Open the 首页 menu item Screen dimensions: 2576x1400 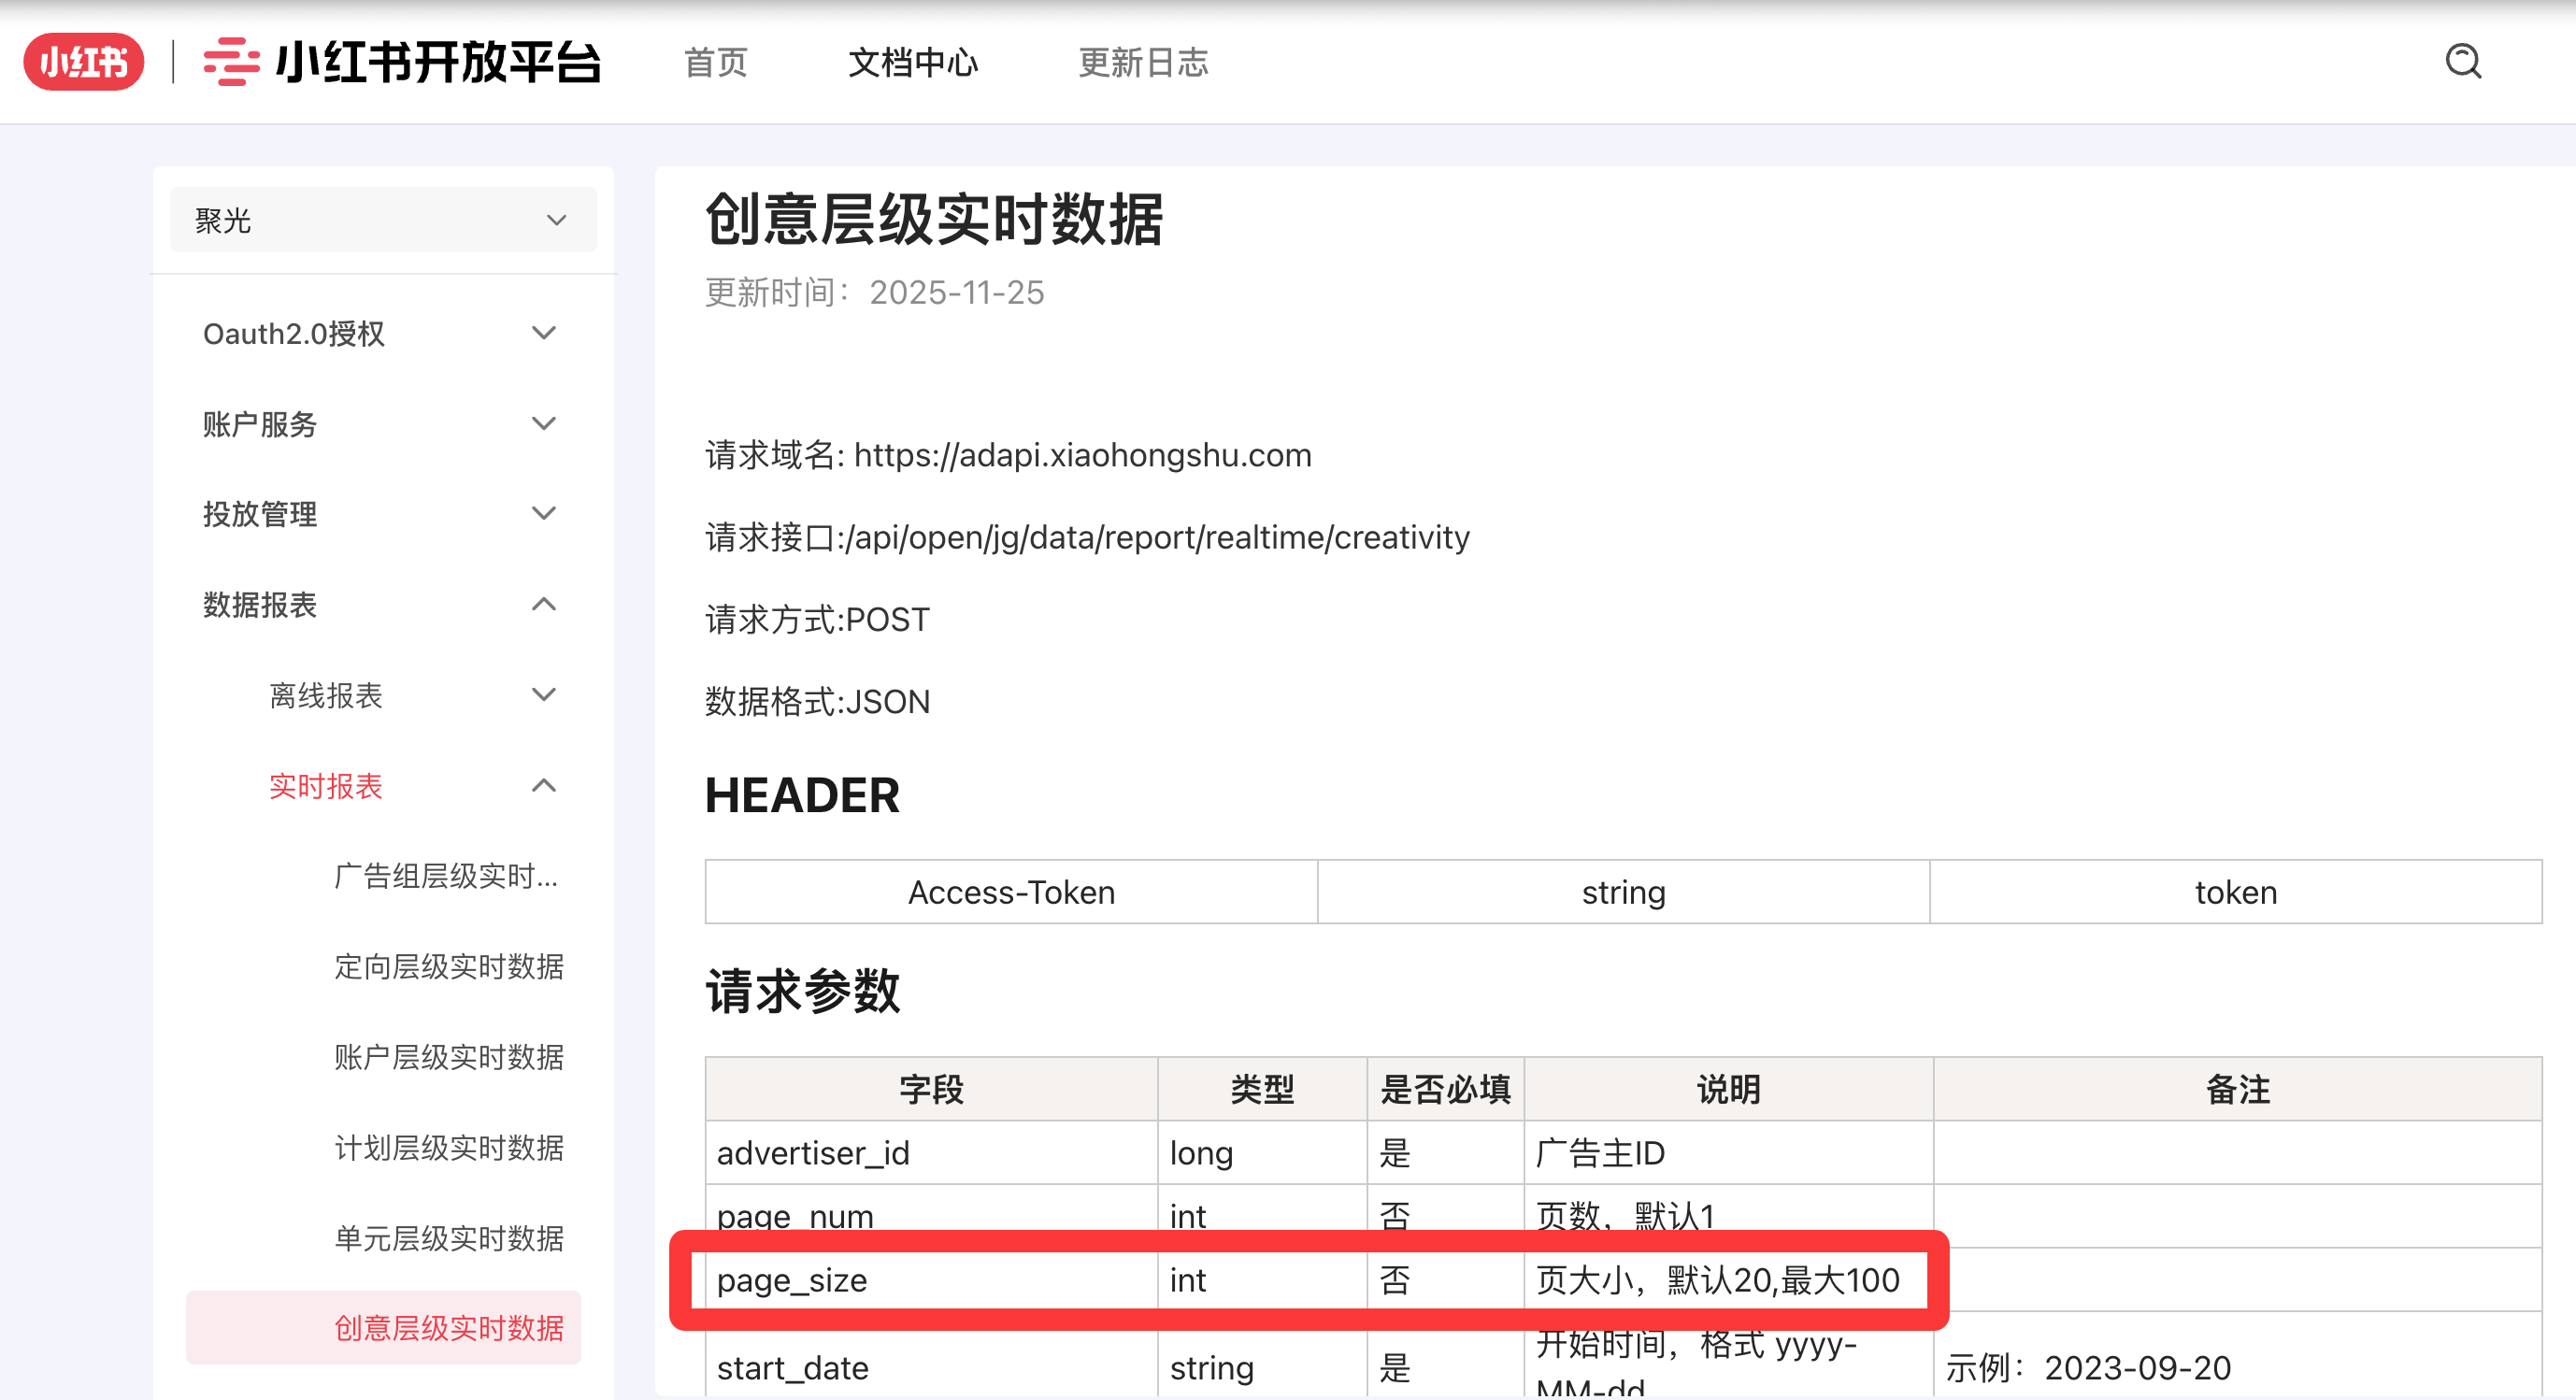[715, 62]
